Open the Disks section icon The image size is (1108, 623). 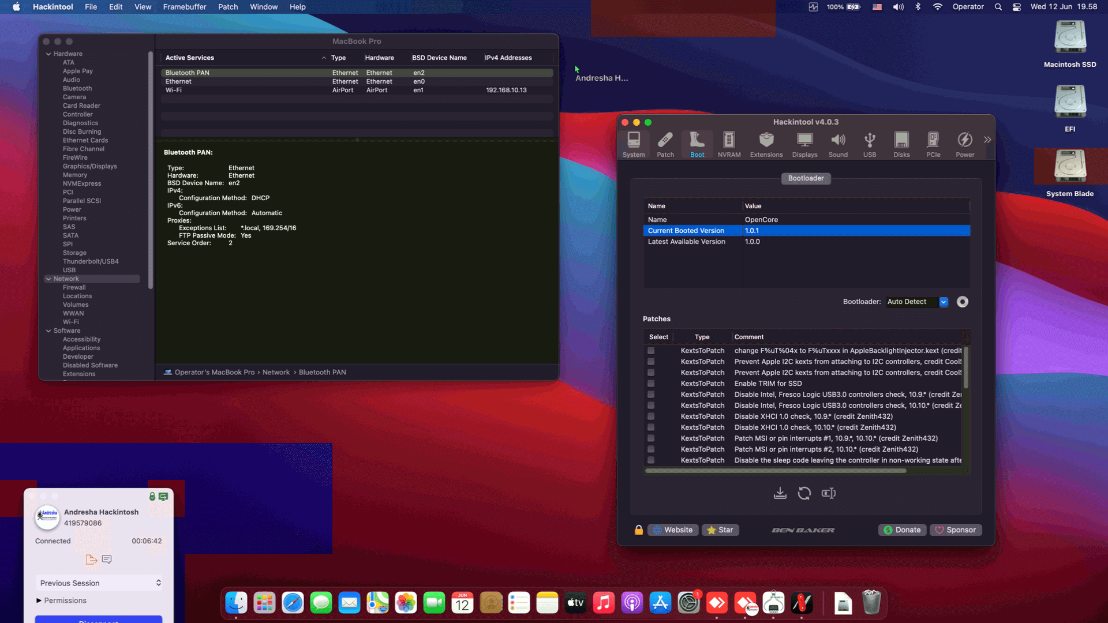(901, 144)
